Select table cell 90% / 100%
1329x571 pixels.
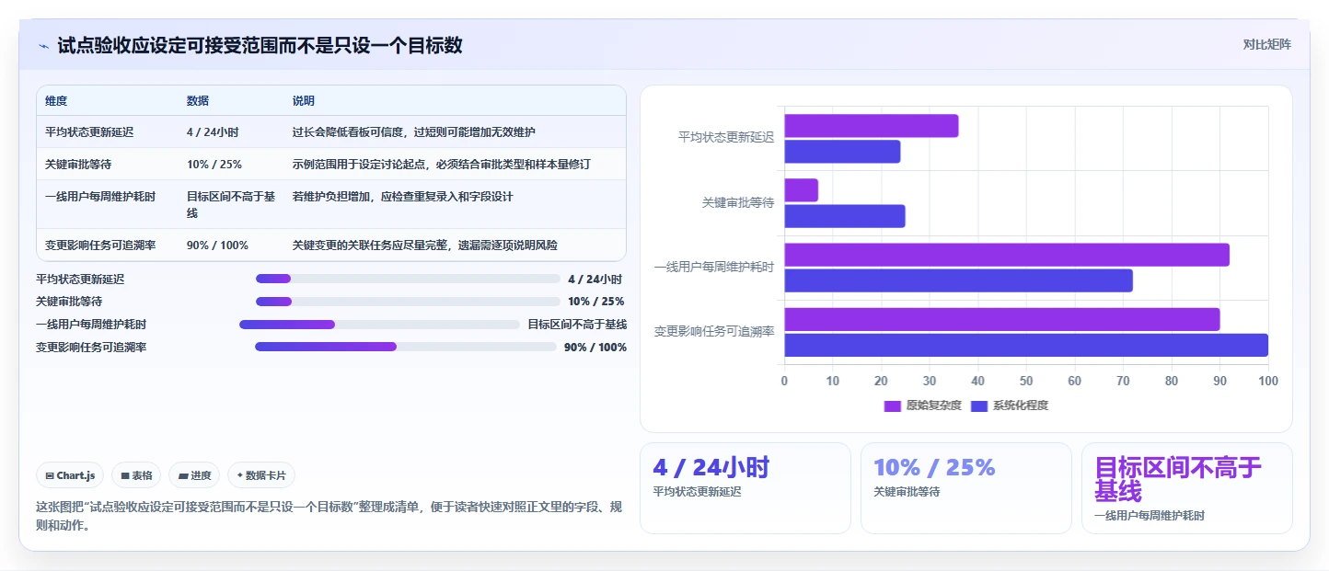[217, 246]
